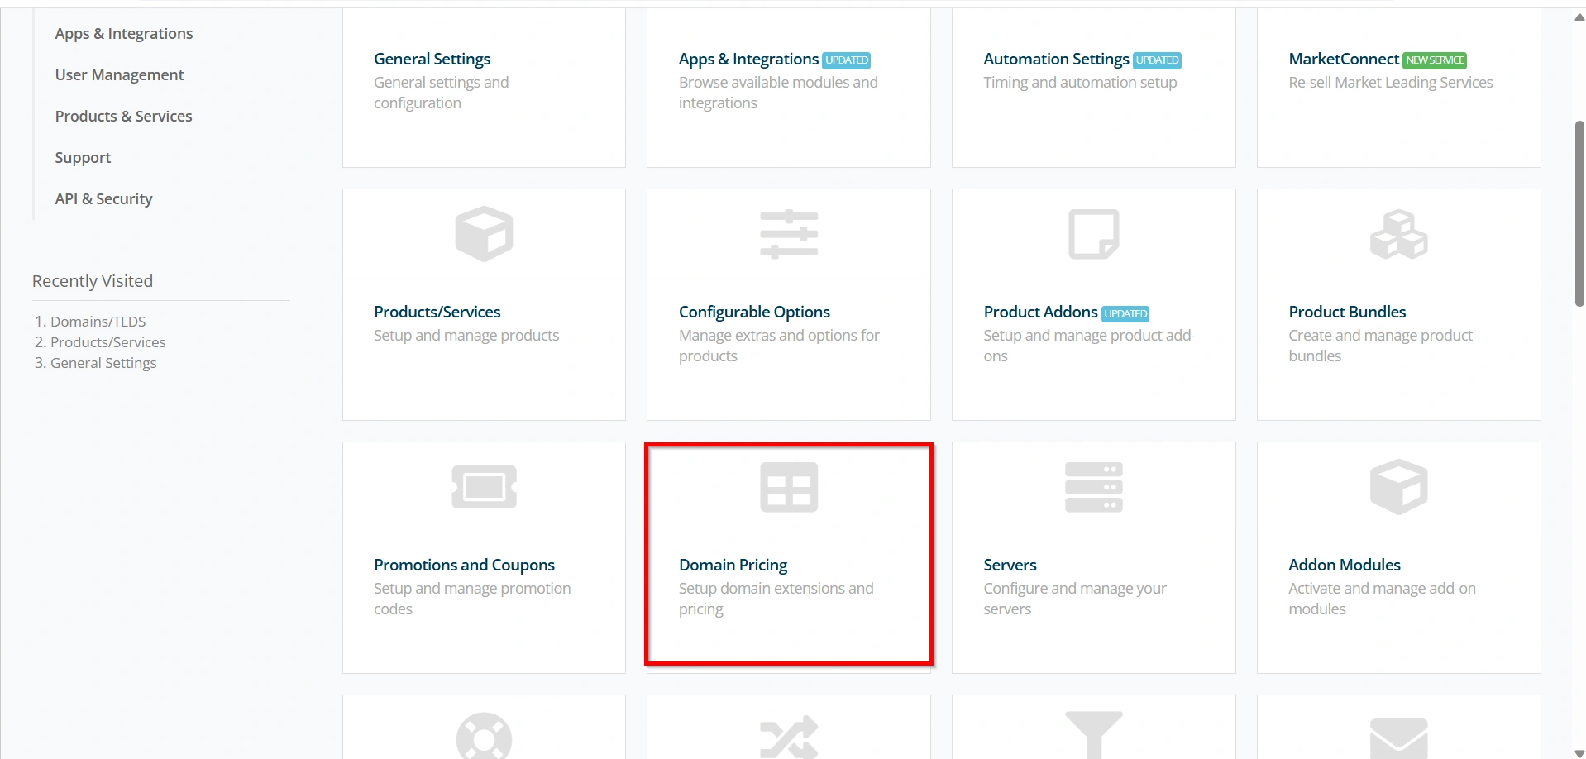Click UPDATED badge beside Product Addons
The height and width of the screenshot is (759, 1586).
pos(1125,313)
